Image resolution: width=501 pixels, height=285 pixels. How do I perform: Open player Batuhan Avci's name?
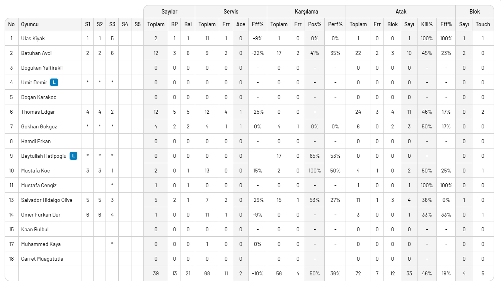click(36, 53)
